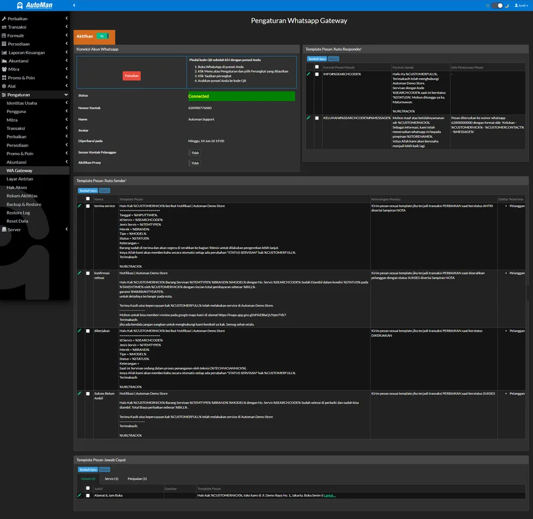Toggle the dark mode switch in top bar

(x=497, y=5)
